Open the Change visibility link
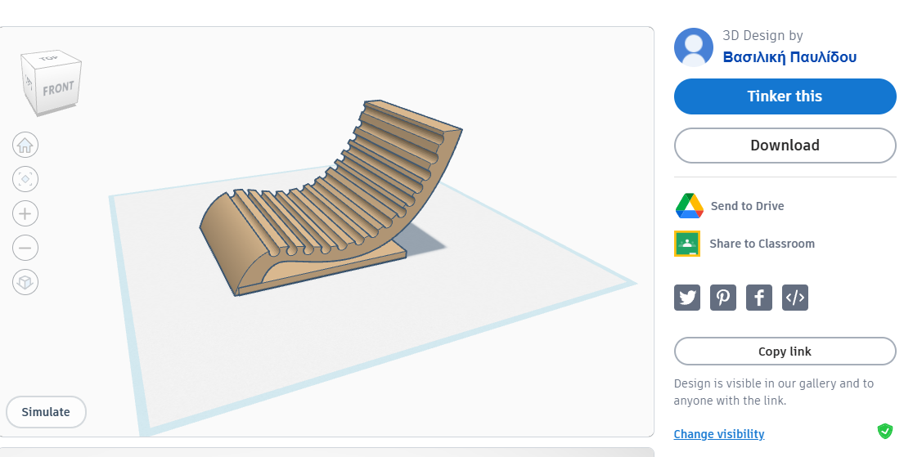Viewport: 913px width, 457px height. (x=718, y=434)
